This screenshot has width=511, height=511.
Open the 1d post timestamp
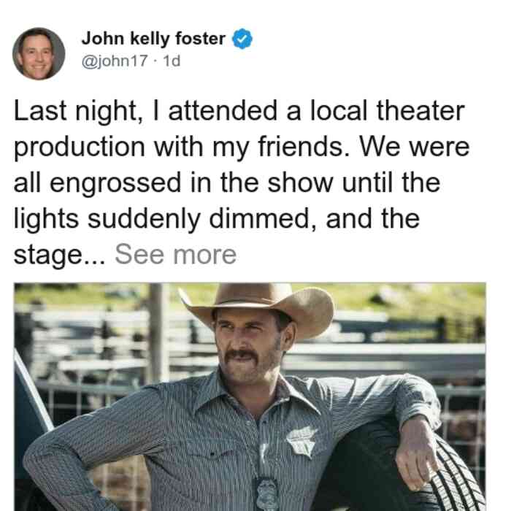172,61
